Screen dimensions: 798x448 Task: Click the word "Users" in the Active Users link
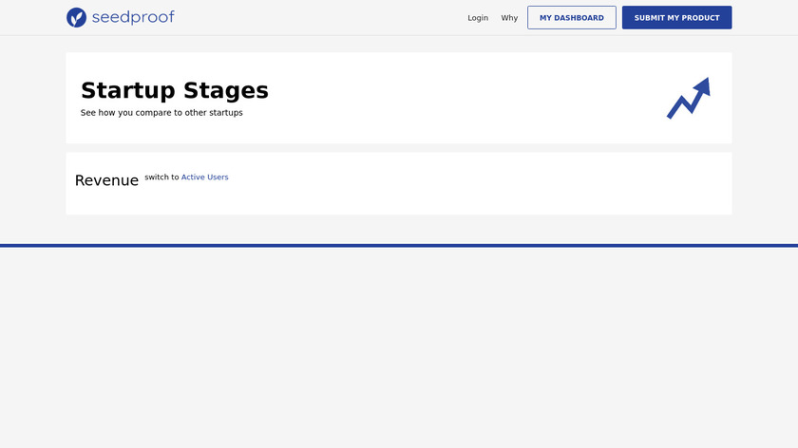[x=218, y=177]
